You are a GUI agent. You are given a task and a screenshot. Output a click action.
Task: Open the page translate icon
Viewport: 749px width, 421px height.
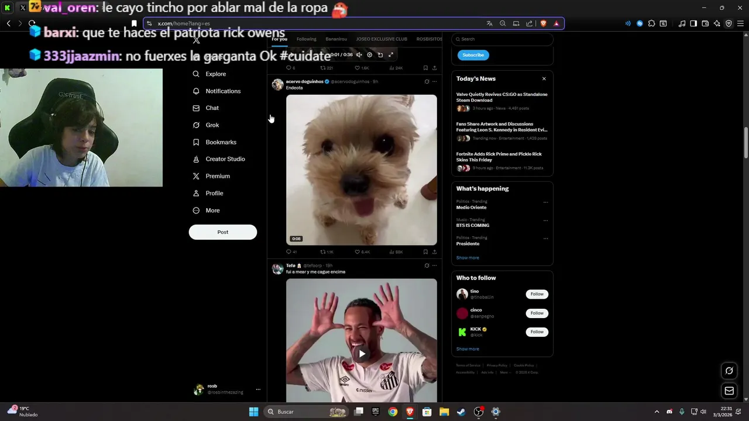point(489,23)
